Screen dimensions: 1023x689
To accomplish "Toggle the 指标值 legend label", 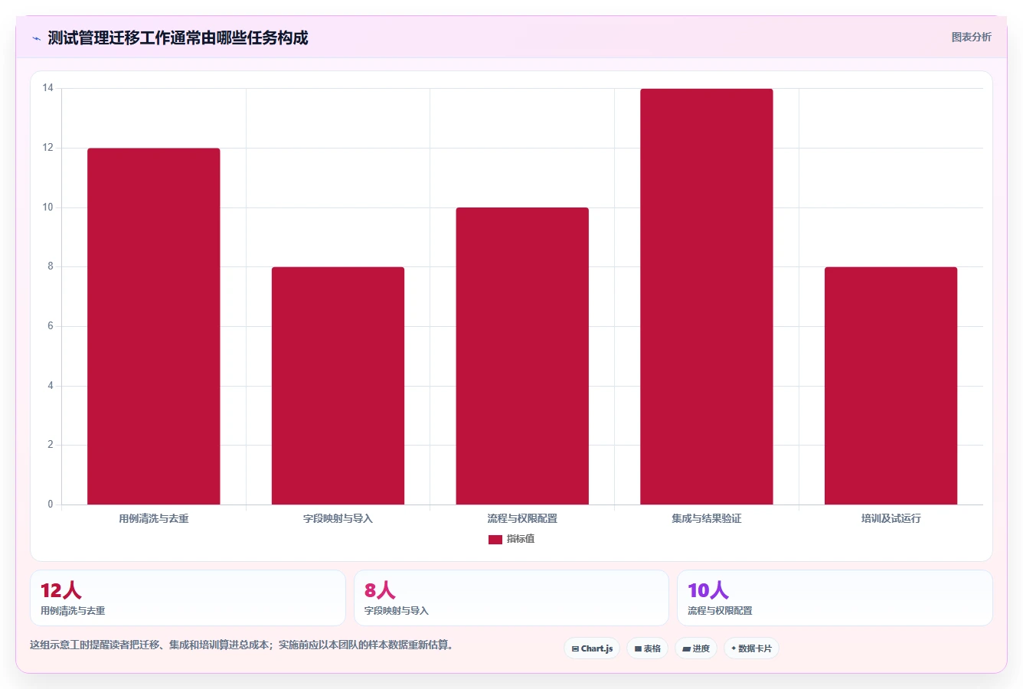I will click(x=521, y=539).
